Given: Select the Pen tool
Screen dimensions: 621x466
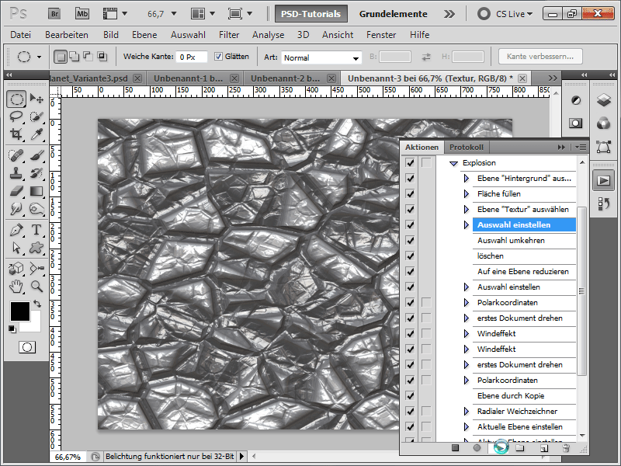Looking at the screenshot, I should coord(16,230).
